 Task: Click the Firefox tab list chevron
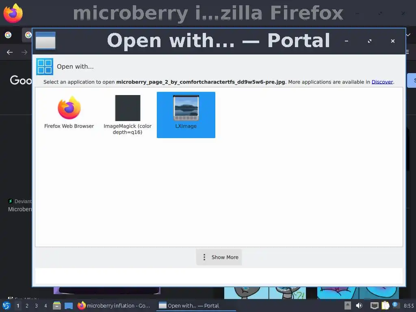point(408,35)
